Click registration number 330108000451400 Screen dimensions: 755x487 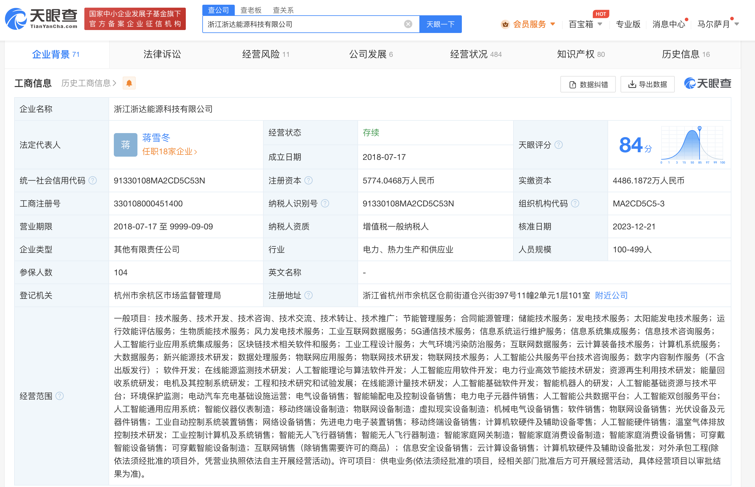tap(148, 204)
